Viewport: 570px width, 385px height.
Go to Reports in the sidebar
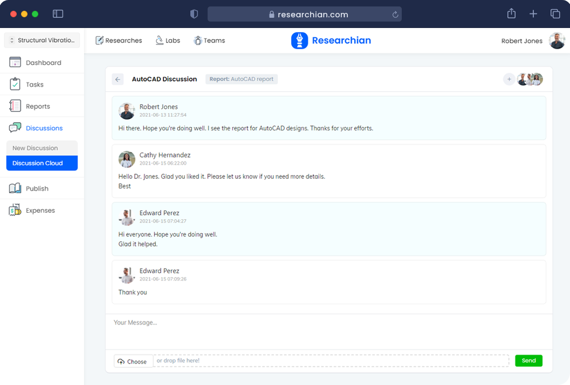(x=37, y=106)
